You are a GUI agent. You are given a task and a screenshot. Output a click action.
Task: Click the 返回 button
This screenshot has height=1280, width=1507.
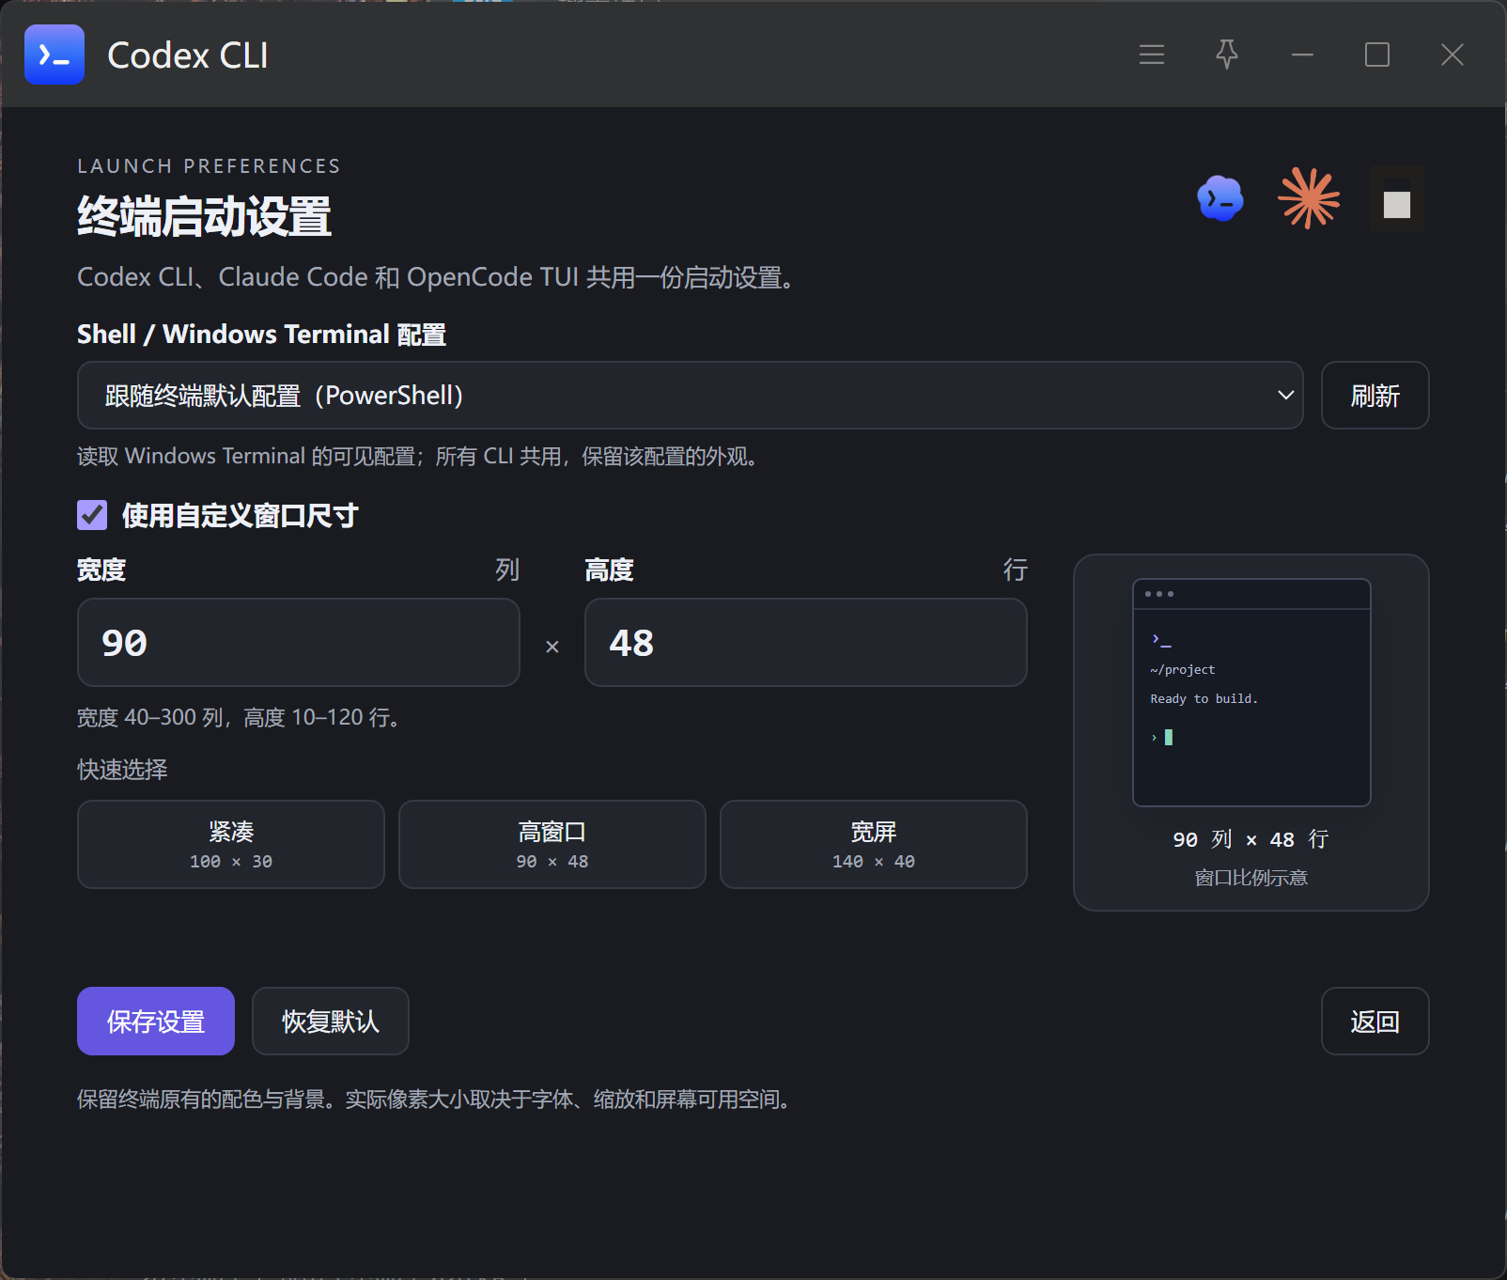[1375, 1022]
